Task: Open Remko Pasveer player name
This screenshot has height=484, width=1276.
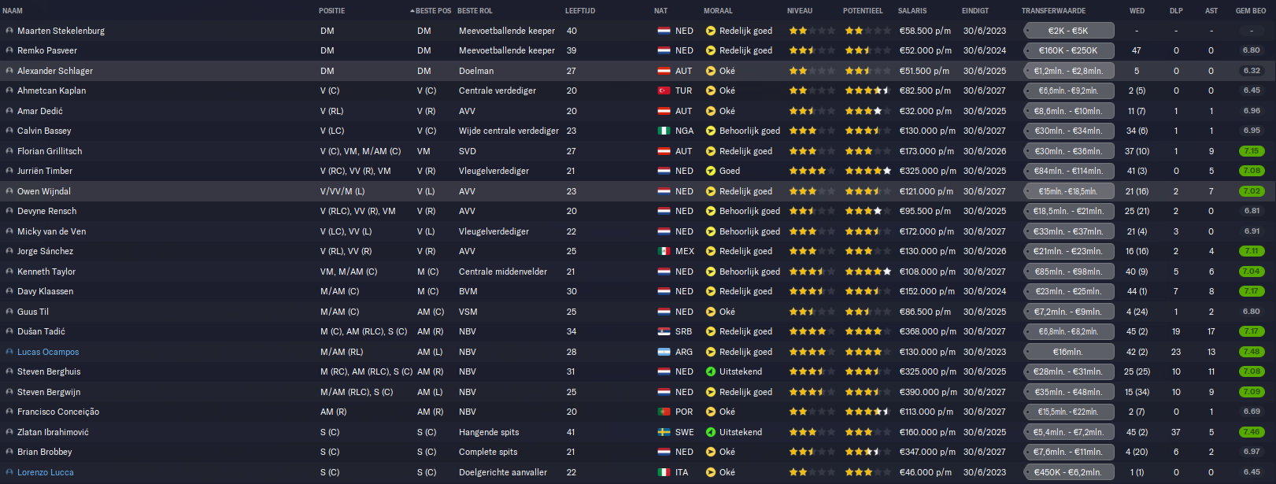Action: (47, 50)
